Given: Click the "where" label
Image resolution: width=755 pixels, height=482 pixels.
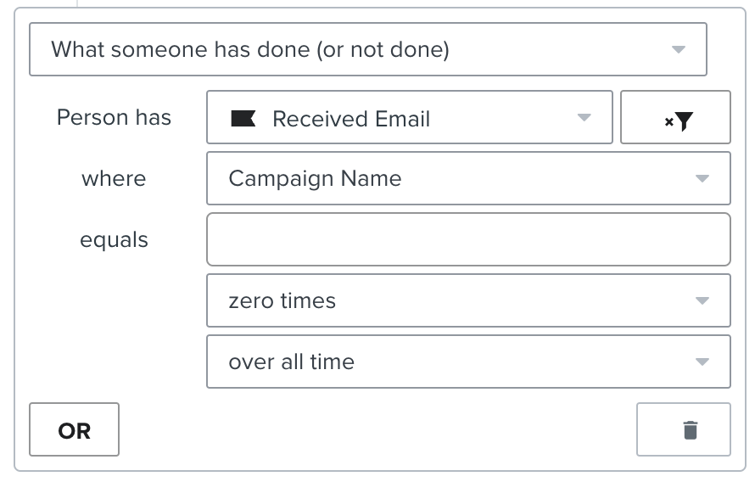Looking at the screenshot, I should (x=114, y=179).
